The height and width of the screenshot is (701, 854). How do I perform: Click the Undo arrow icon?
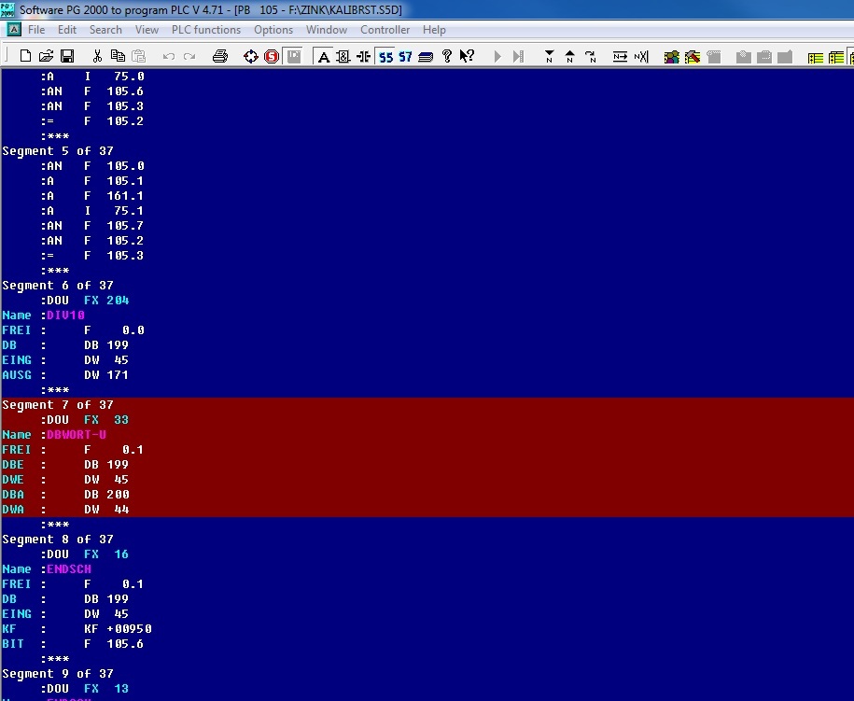click(x=168, y=56)
